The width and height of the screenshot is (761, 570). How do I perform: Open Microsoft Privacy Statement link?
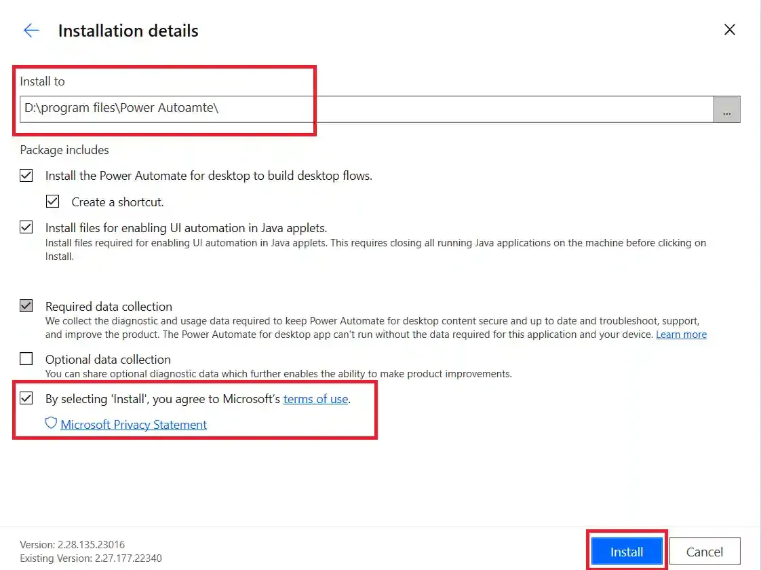coord(134,425)
